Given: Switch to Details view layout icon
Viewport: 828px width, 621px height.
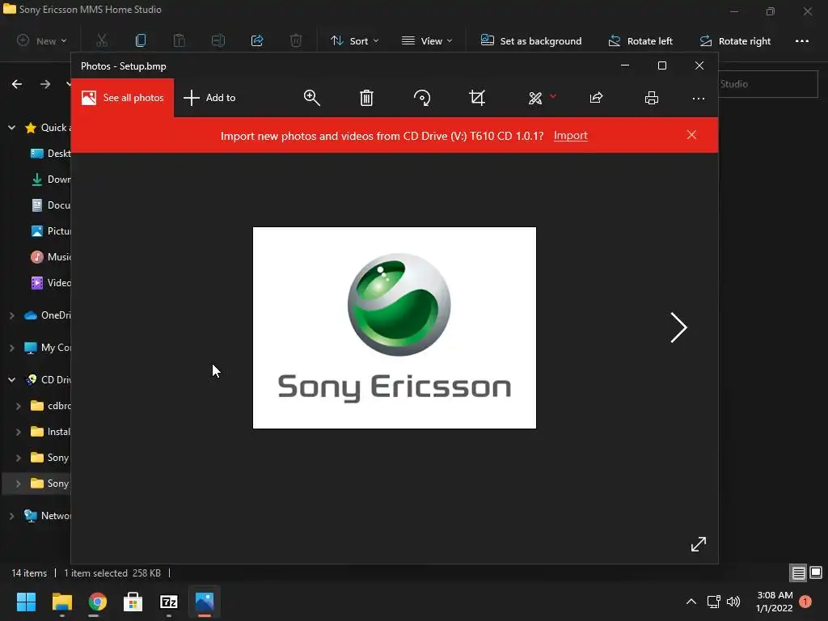Looking at the screenshot, I should (798, 573).
